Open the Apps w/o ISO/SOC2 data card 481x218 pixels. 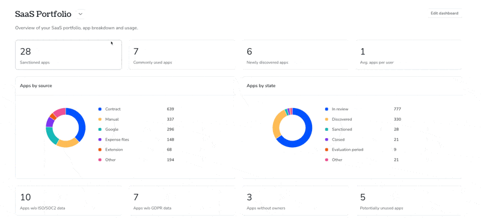[x=69, y=201]
